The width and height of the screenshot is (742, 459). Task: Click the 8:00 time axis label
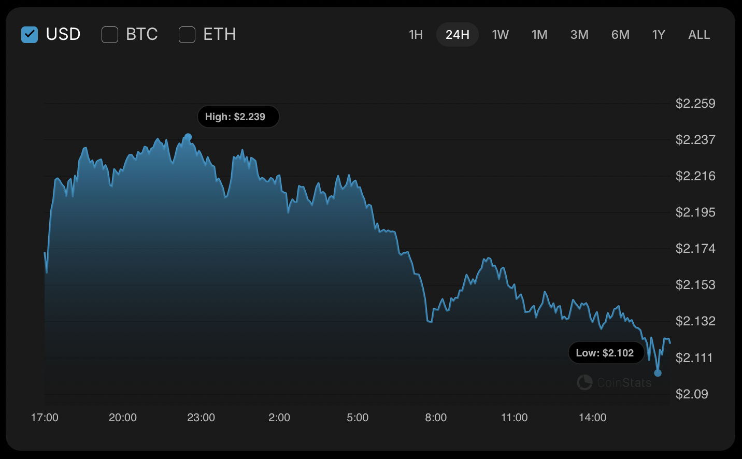[x=436, y=418]
